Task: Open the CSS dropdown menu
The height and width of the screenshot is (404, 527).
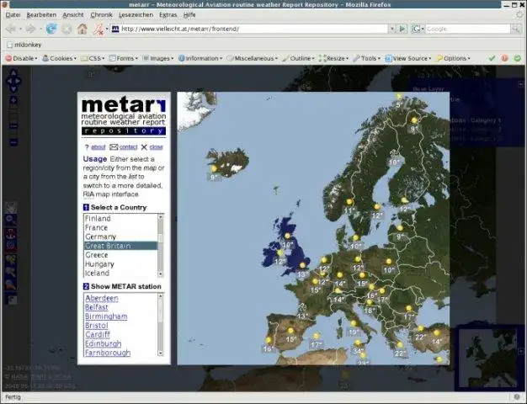Action: point(93,58)
